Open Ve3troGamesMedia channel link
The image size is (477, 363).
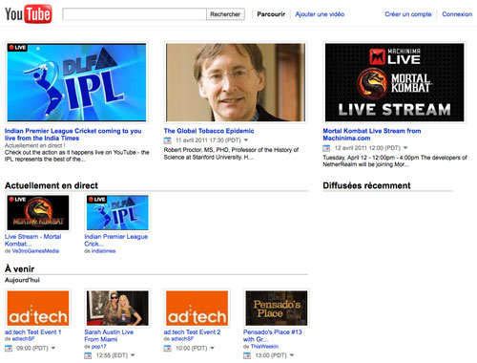click(x=35, y=251)
